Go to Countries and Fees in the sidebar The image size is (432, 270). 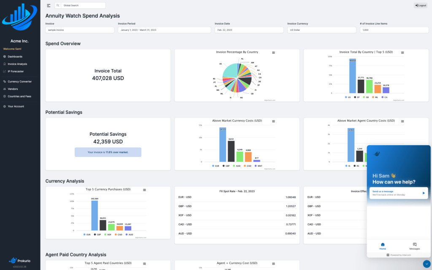pos(19,97)
